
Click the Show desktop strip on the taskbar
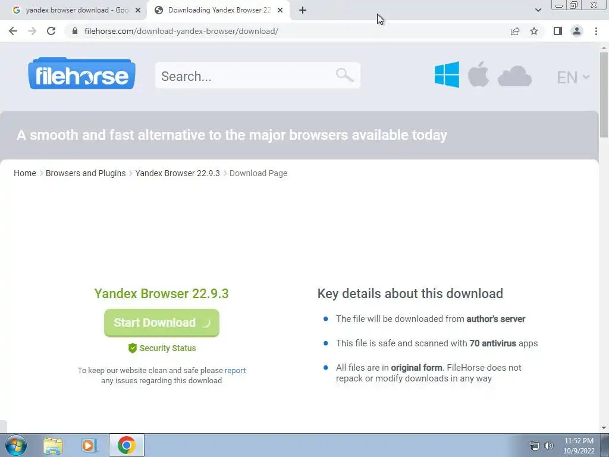605,445
